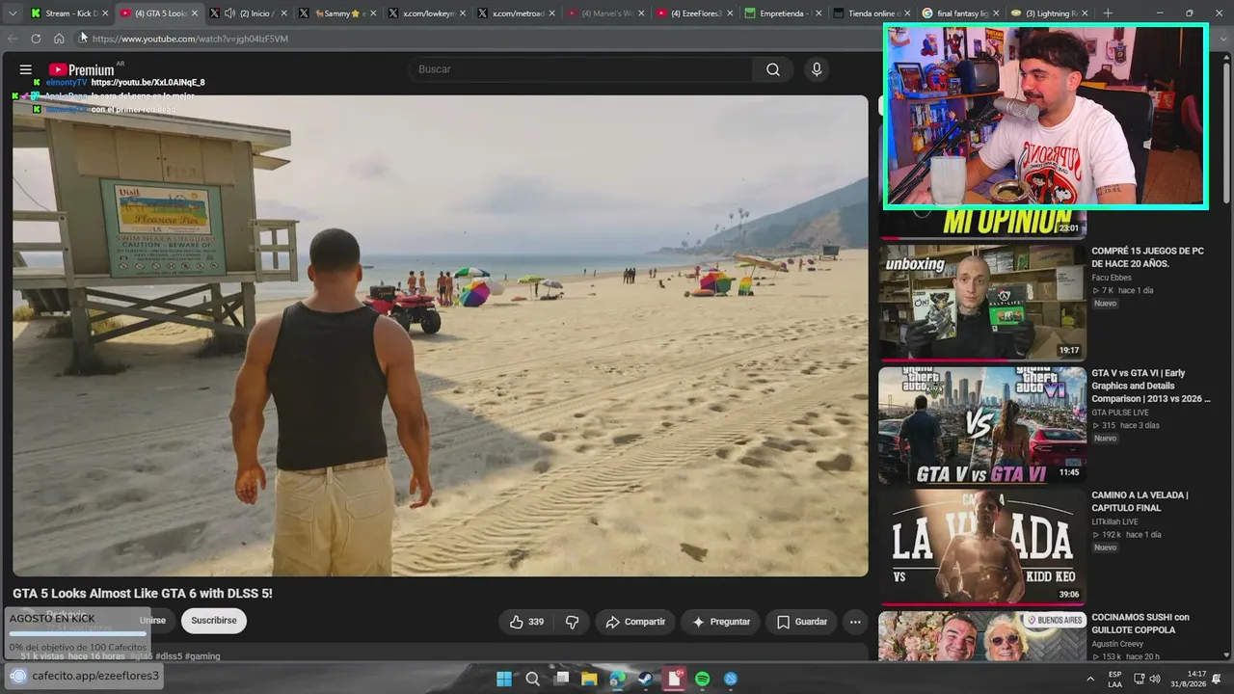Open the GTA V vs GTA VI thumbnail
The height and width of the screenshot is (694, 1234).
click(982, 425)
